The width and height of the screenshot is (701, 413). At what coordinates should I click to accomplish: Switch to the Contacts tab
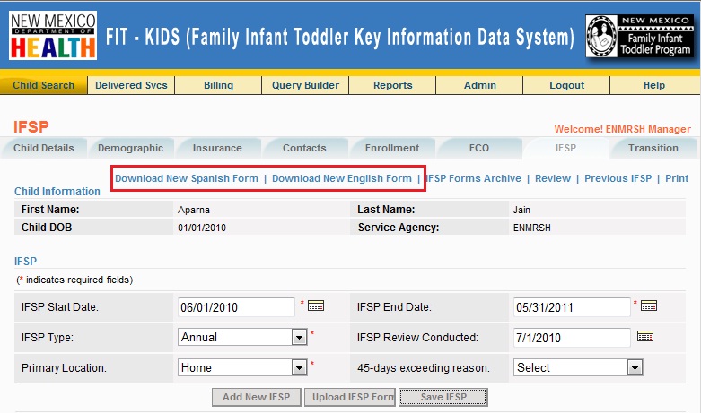(304, 148)
